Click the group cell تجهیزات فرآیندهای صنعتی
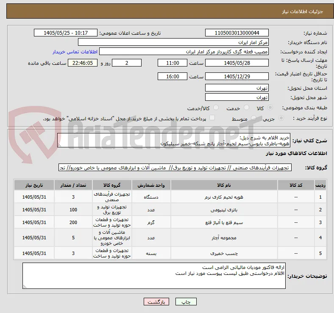 pos(112,197)
